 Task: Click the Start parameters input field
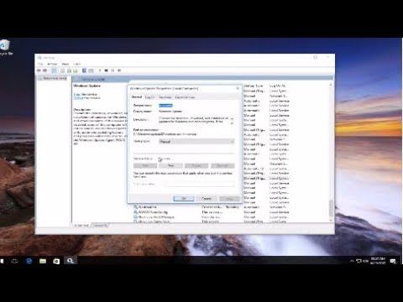pos(199,184)
